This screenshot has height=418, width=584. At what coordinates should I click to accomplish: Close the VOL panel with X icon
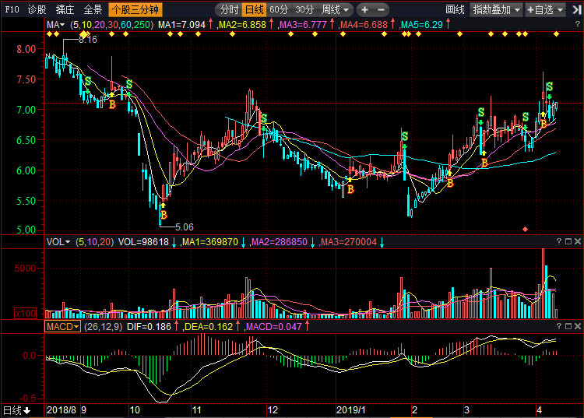[577, 242]
